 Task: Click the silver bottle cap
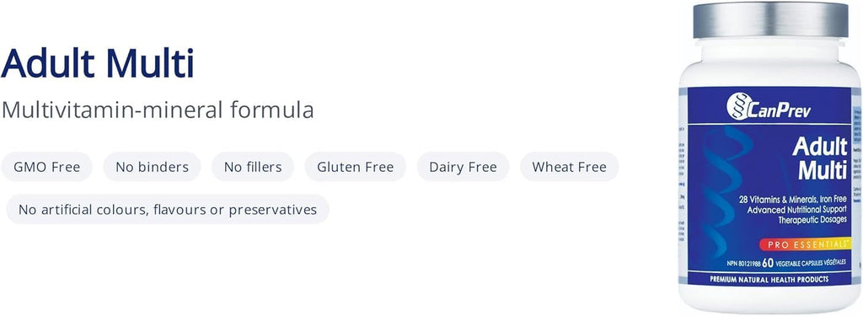(x=770, y=20)
